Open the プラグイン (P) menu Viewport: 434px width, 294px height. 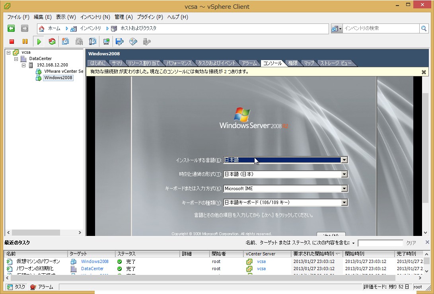(150, 17)
